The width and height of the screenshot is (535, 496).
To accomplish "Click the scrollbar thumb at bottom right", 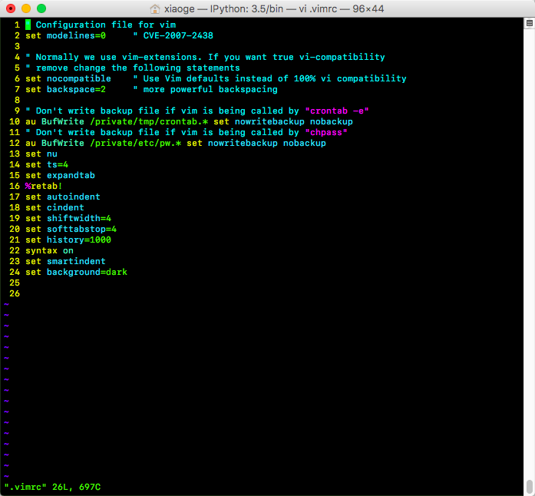I will [529, 487].
